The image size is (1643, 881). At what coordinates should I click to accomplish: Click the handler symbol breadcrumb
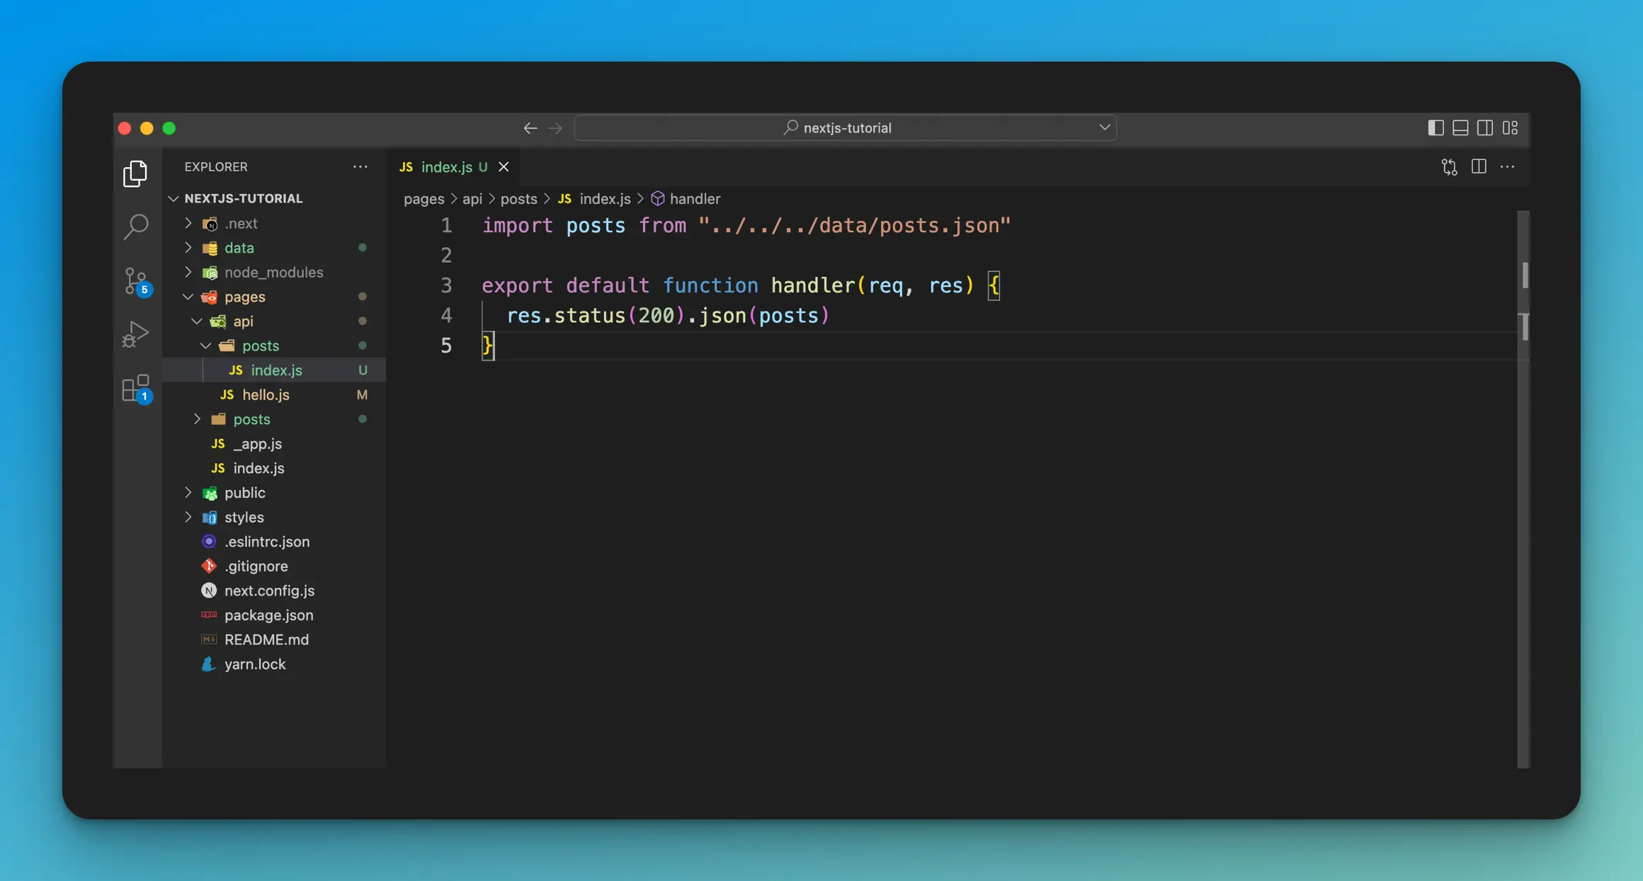pyautogui.click(x=686, y=199)
